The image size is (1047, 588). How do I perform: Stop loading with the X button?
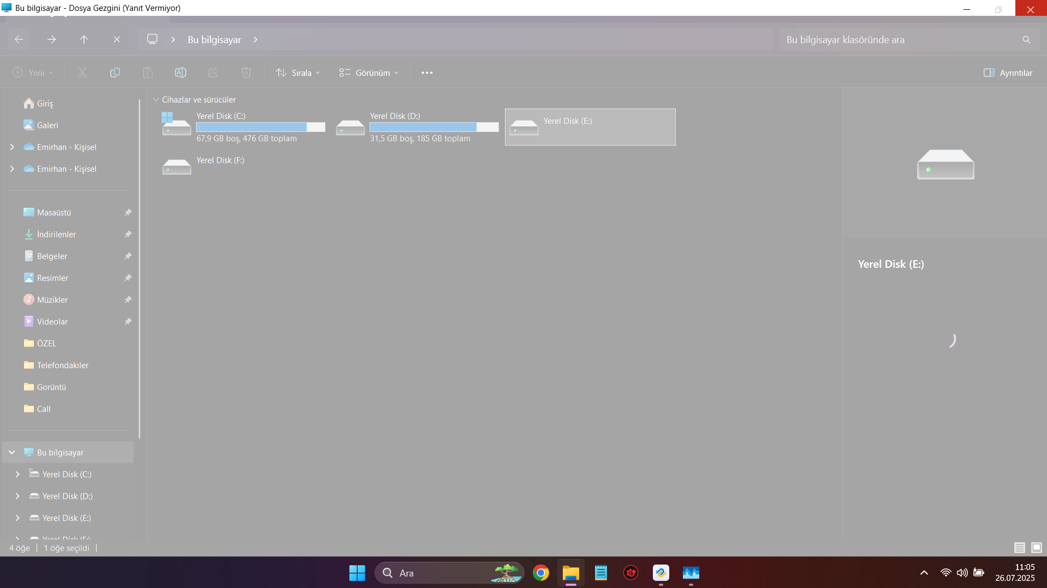click(117, 39)
